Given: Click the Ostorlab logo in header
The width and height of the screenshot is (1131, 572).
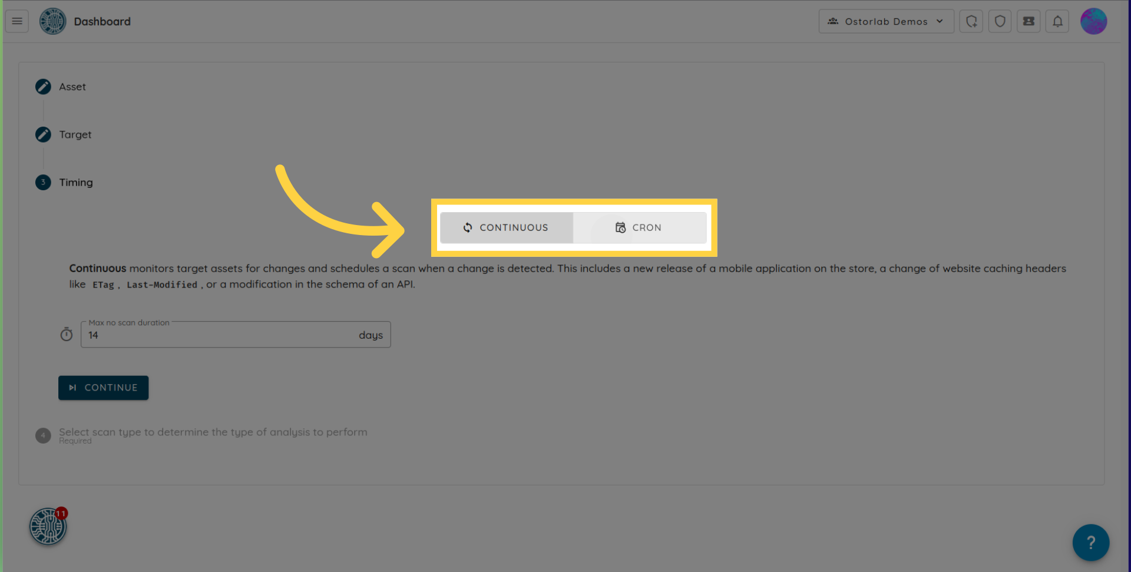Looking at the screenshot, I should (x=52, y=21).
